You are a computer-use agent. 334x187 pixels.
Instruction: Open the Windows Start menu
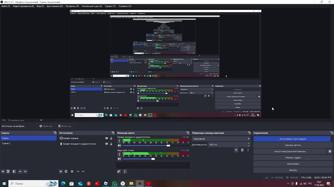4,184
